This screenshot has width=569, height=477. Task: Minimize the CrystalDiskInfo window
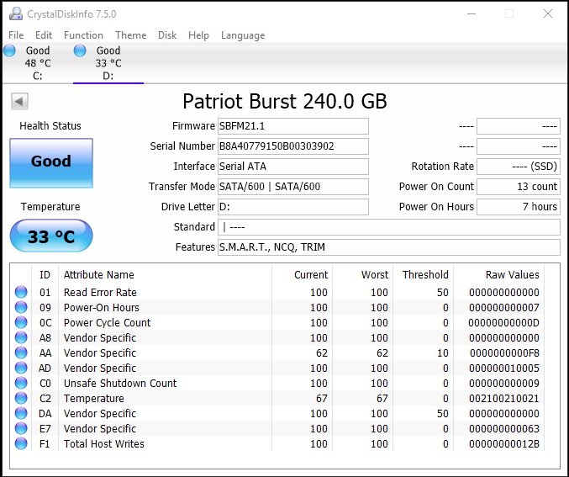pyautogui.click(x=472, y=13)
